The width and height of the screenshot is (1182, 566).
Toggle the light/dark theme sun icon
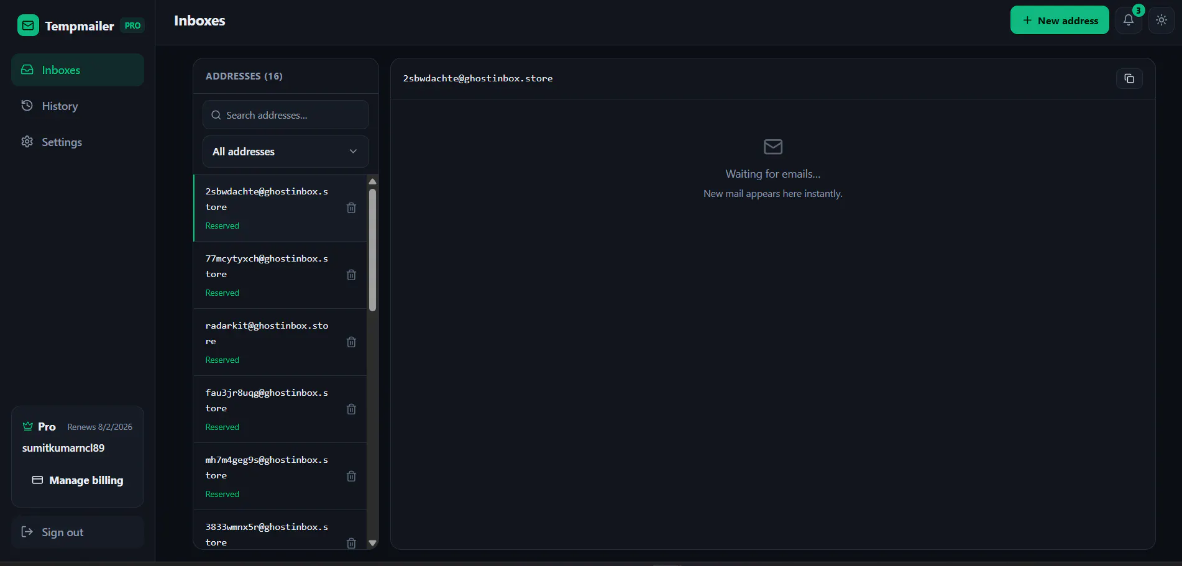(x=1161, y=20)
